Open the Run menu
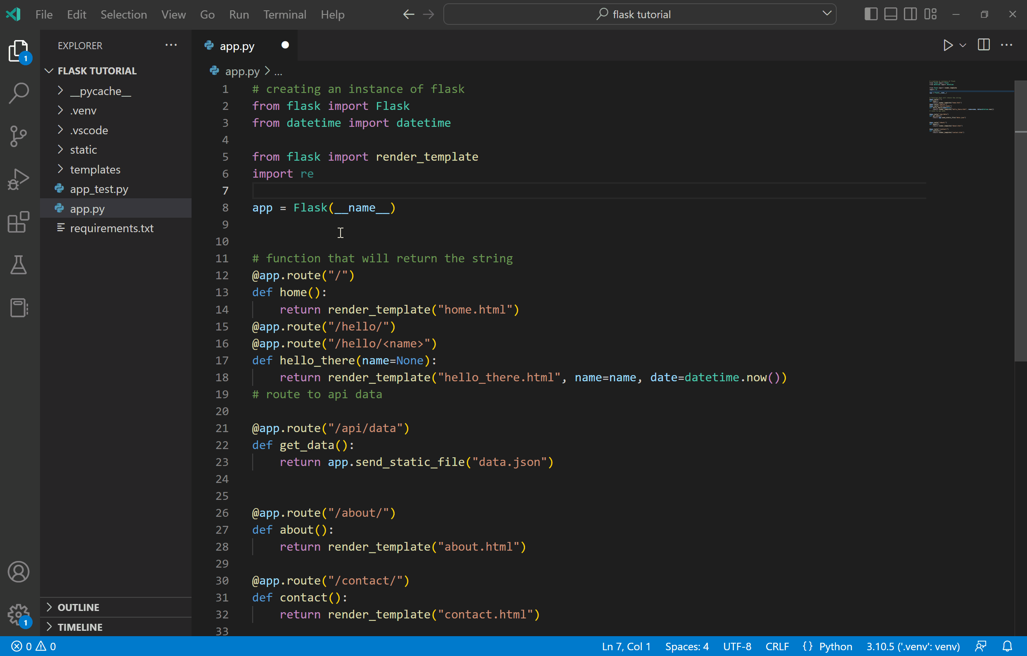The width and height of the screenshot is (1027, 656). click(239, 14)
